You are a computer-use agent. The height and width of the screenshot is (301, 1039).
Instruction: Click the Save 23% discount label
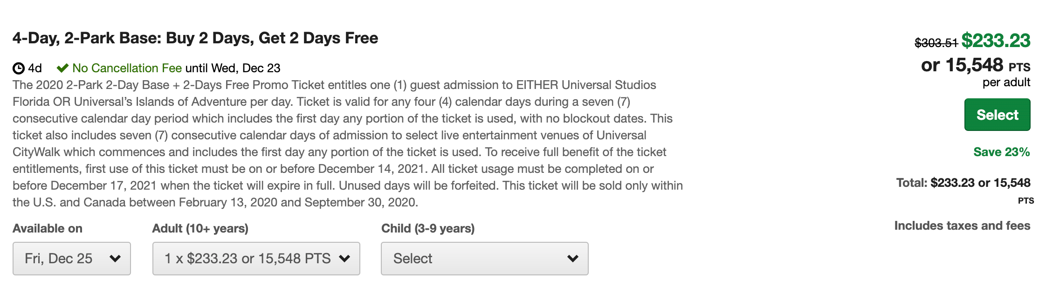1001,152
